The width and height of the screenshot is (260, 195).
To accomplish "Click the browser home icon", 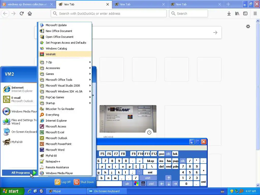I will pyautogui.click(x=30, y=13).
